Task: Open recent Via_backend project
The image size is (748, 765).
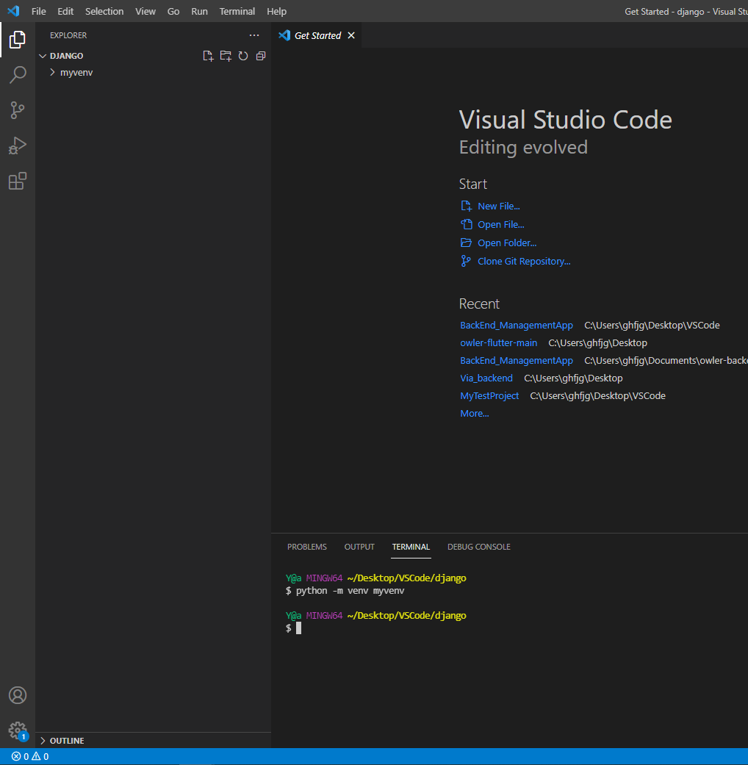Action: coord(486,378)
